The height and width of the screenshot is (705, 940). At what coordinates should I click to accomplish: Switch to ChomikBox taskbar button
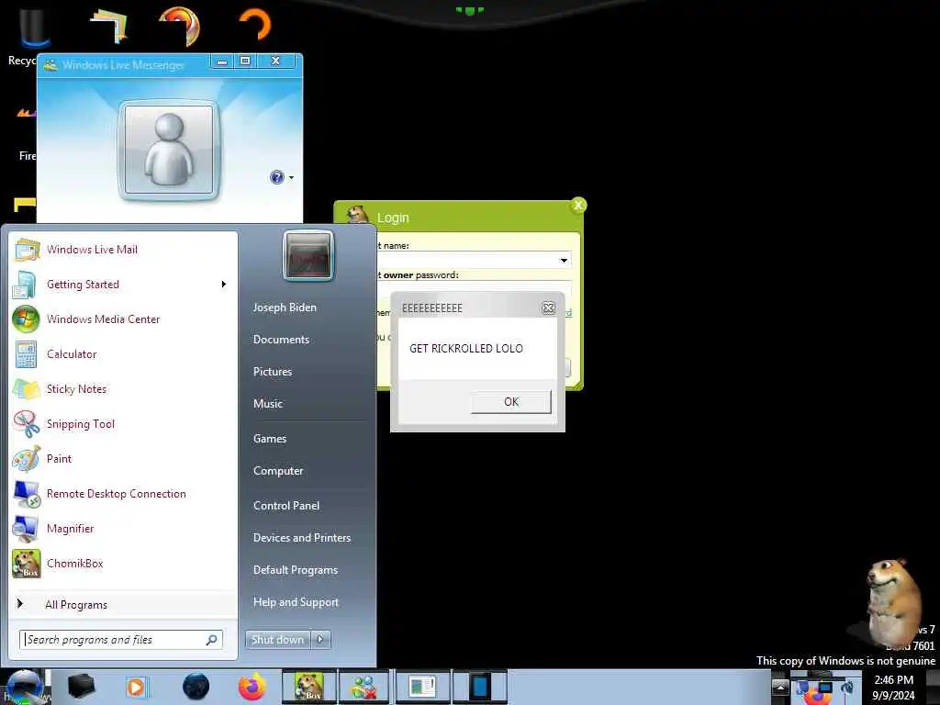308,687
